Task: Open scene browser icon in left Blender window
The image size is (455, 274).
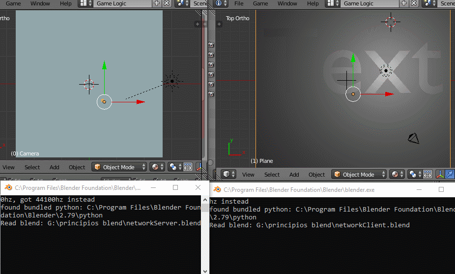Action: [x=182, y=3]
